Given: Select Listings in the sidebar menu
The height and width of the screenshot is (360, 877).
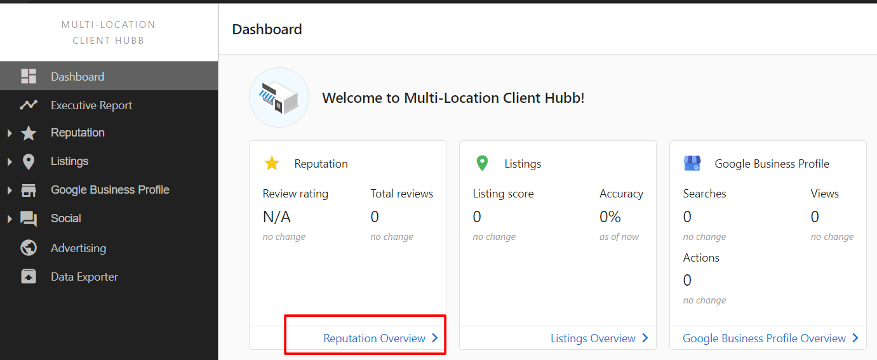Looking at the screenshot, I should (x=109, y=161).
